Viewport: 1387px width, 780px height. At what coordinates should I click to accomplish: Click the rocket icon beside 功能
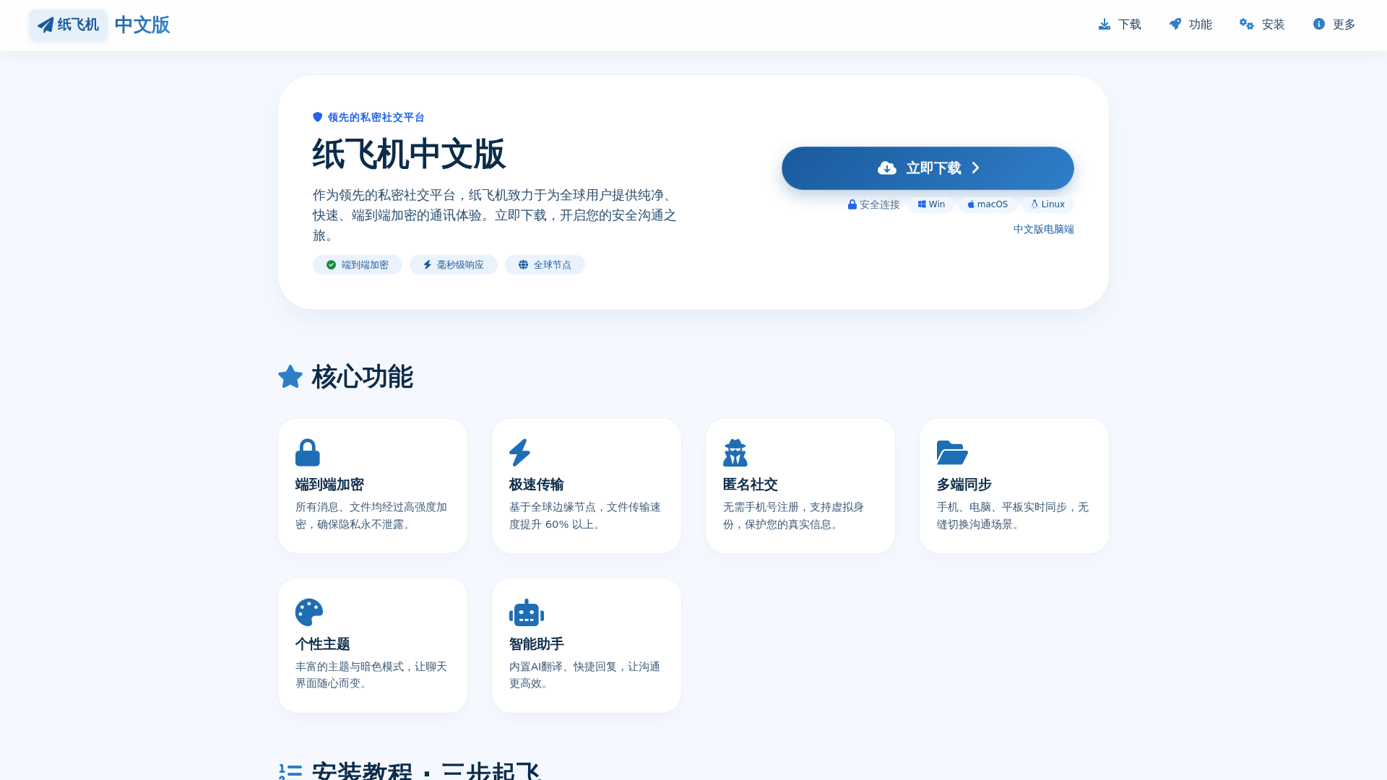[1175, 25]
